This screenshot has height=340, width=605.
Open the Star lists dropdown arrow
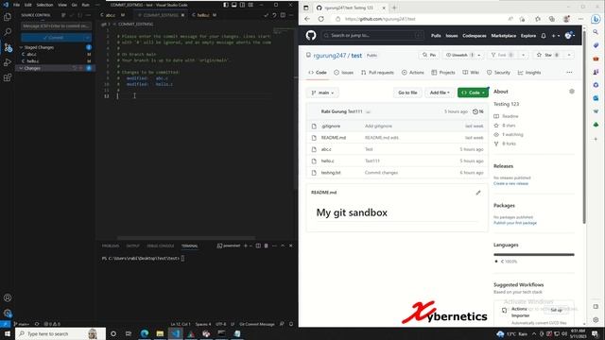(x=569, y=55)
